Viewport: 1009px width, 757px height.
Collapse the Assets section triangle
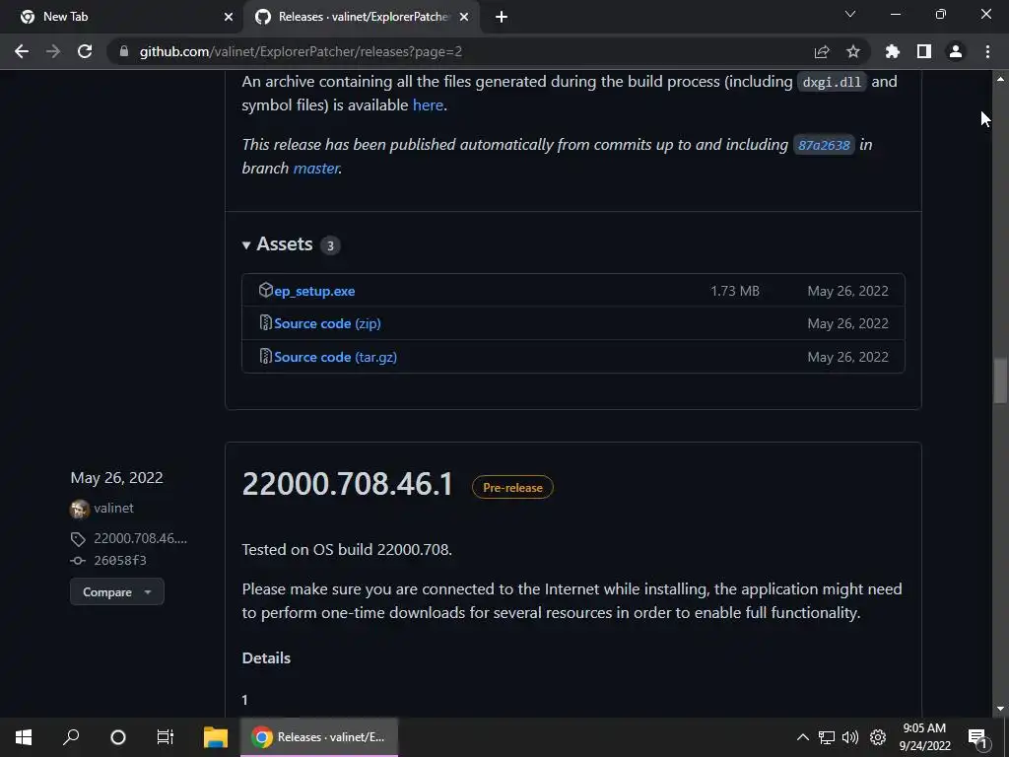point(245,244)
